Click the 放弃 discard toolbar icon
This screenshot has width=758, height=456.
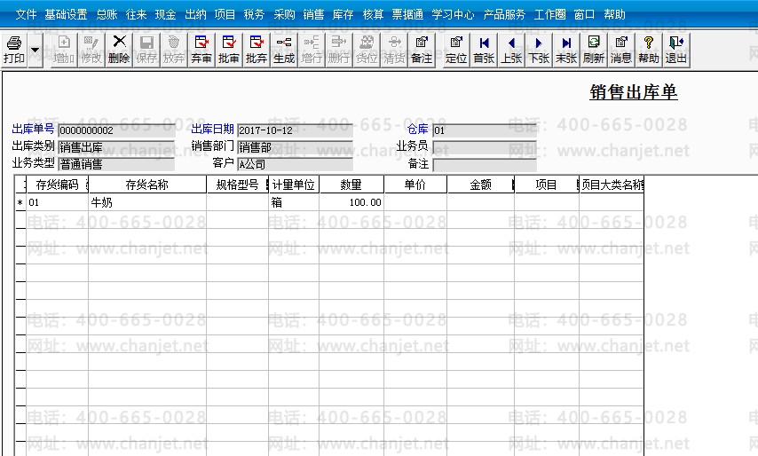pos(174,51)
